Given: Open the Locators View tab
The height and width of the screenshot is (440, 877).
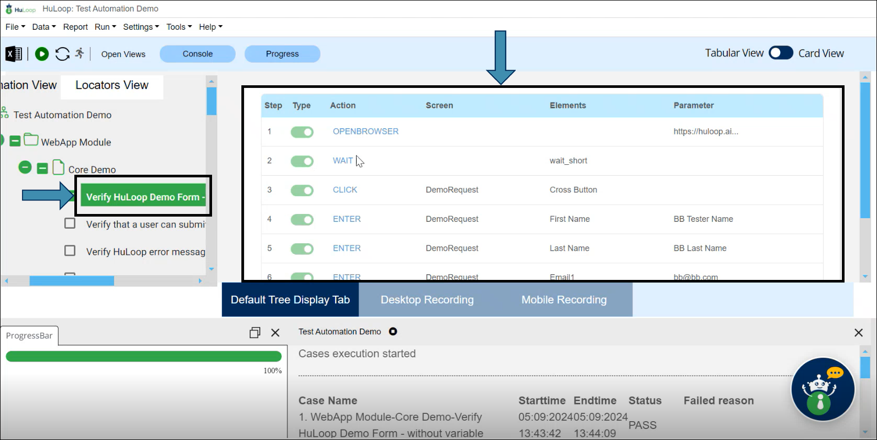Looking at the screenshot, I should [x=112, y=85].
